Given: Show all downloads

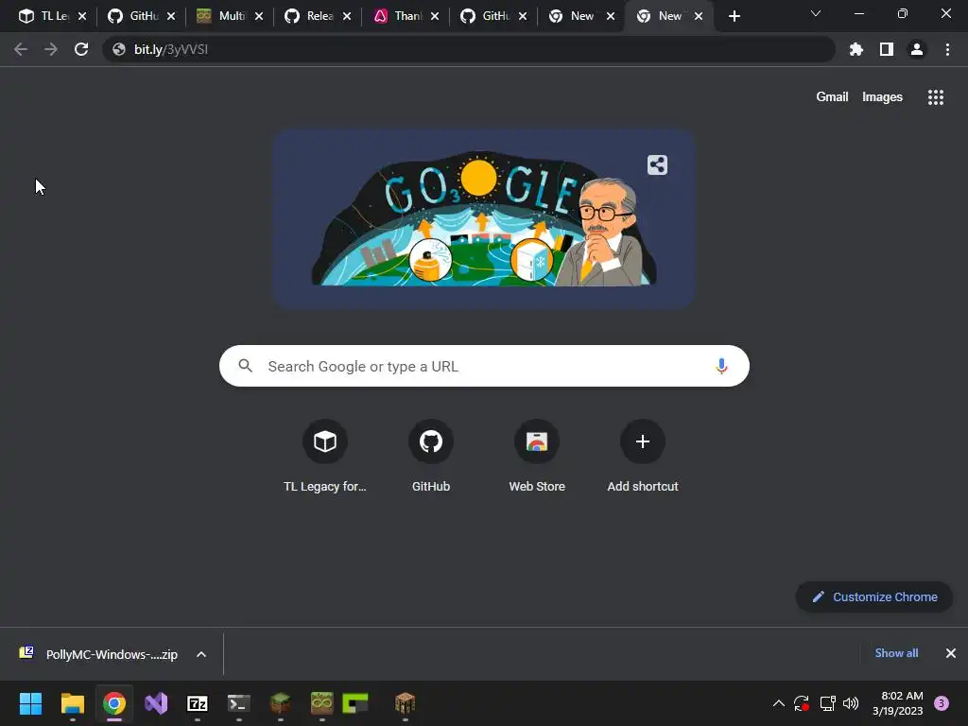Looking at the screenshot, I should 896,653.
